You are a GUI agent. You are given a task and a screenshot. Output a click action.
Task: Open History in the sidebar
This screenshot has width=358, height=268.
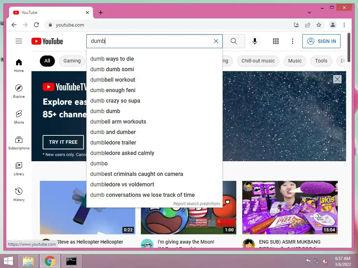click(x=19, y=195)
